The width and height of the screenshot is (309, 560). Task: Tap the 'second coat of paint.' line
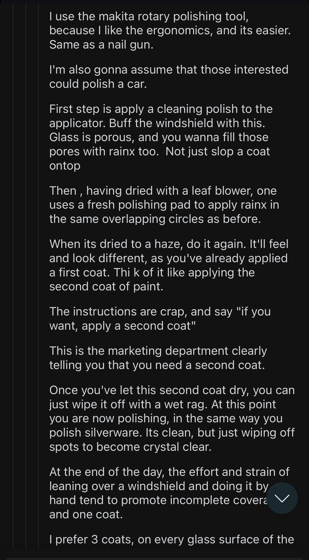coord(106,286)
